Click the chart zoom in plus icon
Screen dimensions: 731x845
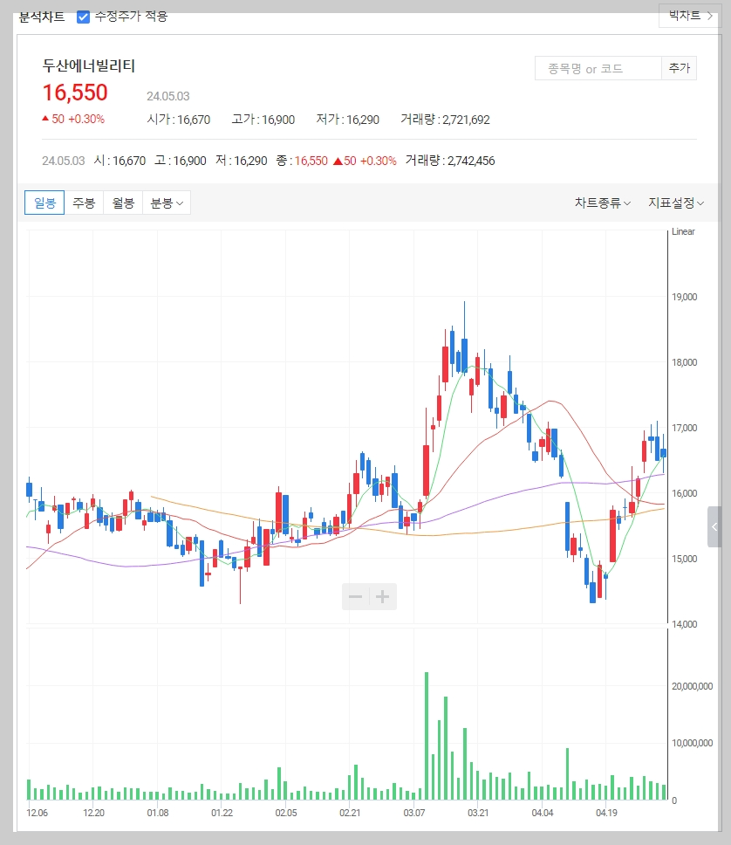click(382, 596)
